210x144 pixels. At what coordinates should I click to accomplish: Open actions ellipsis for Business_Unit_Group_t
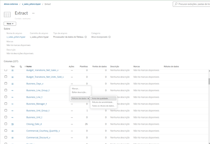[x=72, y=111]
